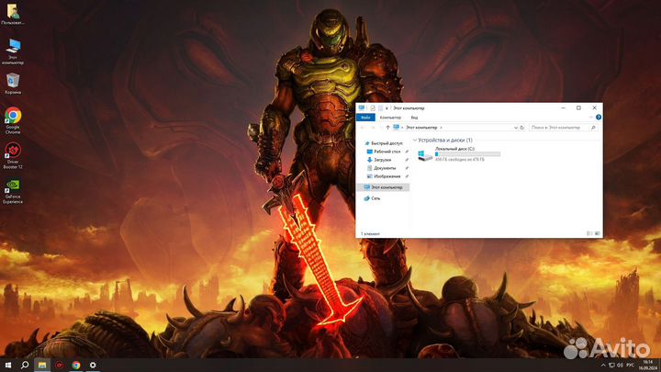661x372 pixels.
Task: Click File Explorer icon in taskbar
Action: 42,365
